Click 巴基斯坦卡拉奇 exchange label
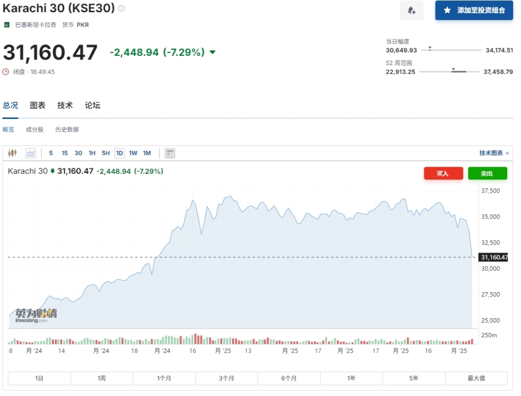Viewport: 521px width, 396px height. click(36, 25)
